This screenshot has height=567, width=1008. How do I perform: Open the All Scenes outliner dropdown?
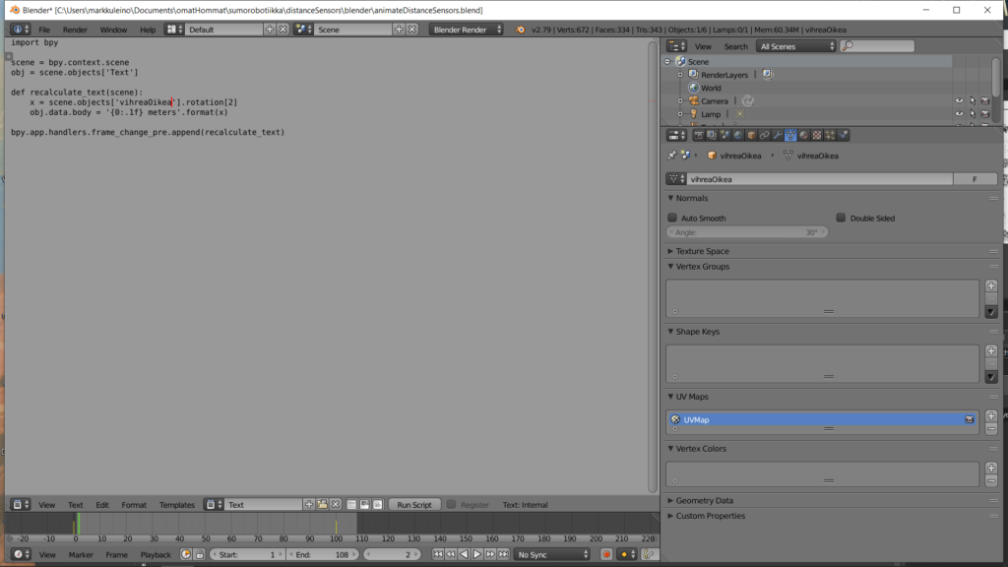[796, 46]
